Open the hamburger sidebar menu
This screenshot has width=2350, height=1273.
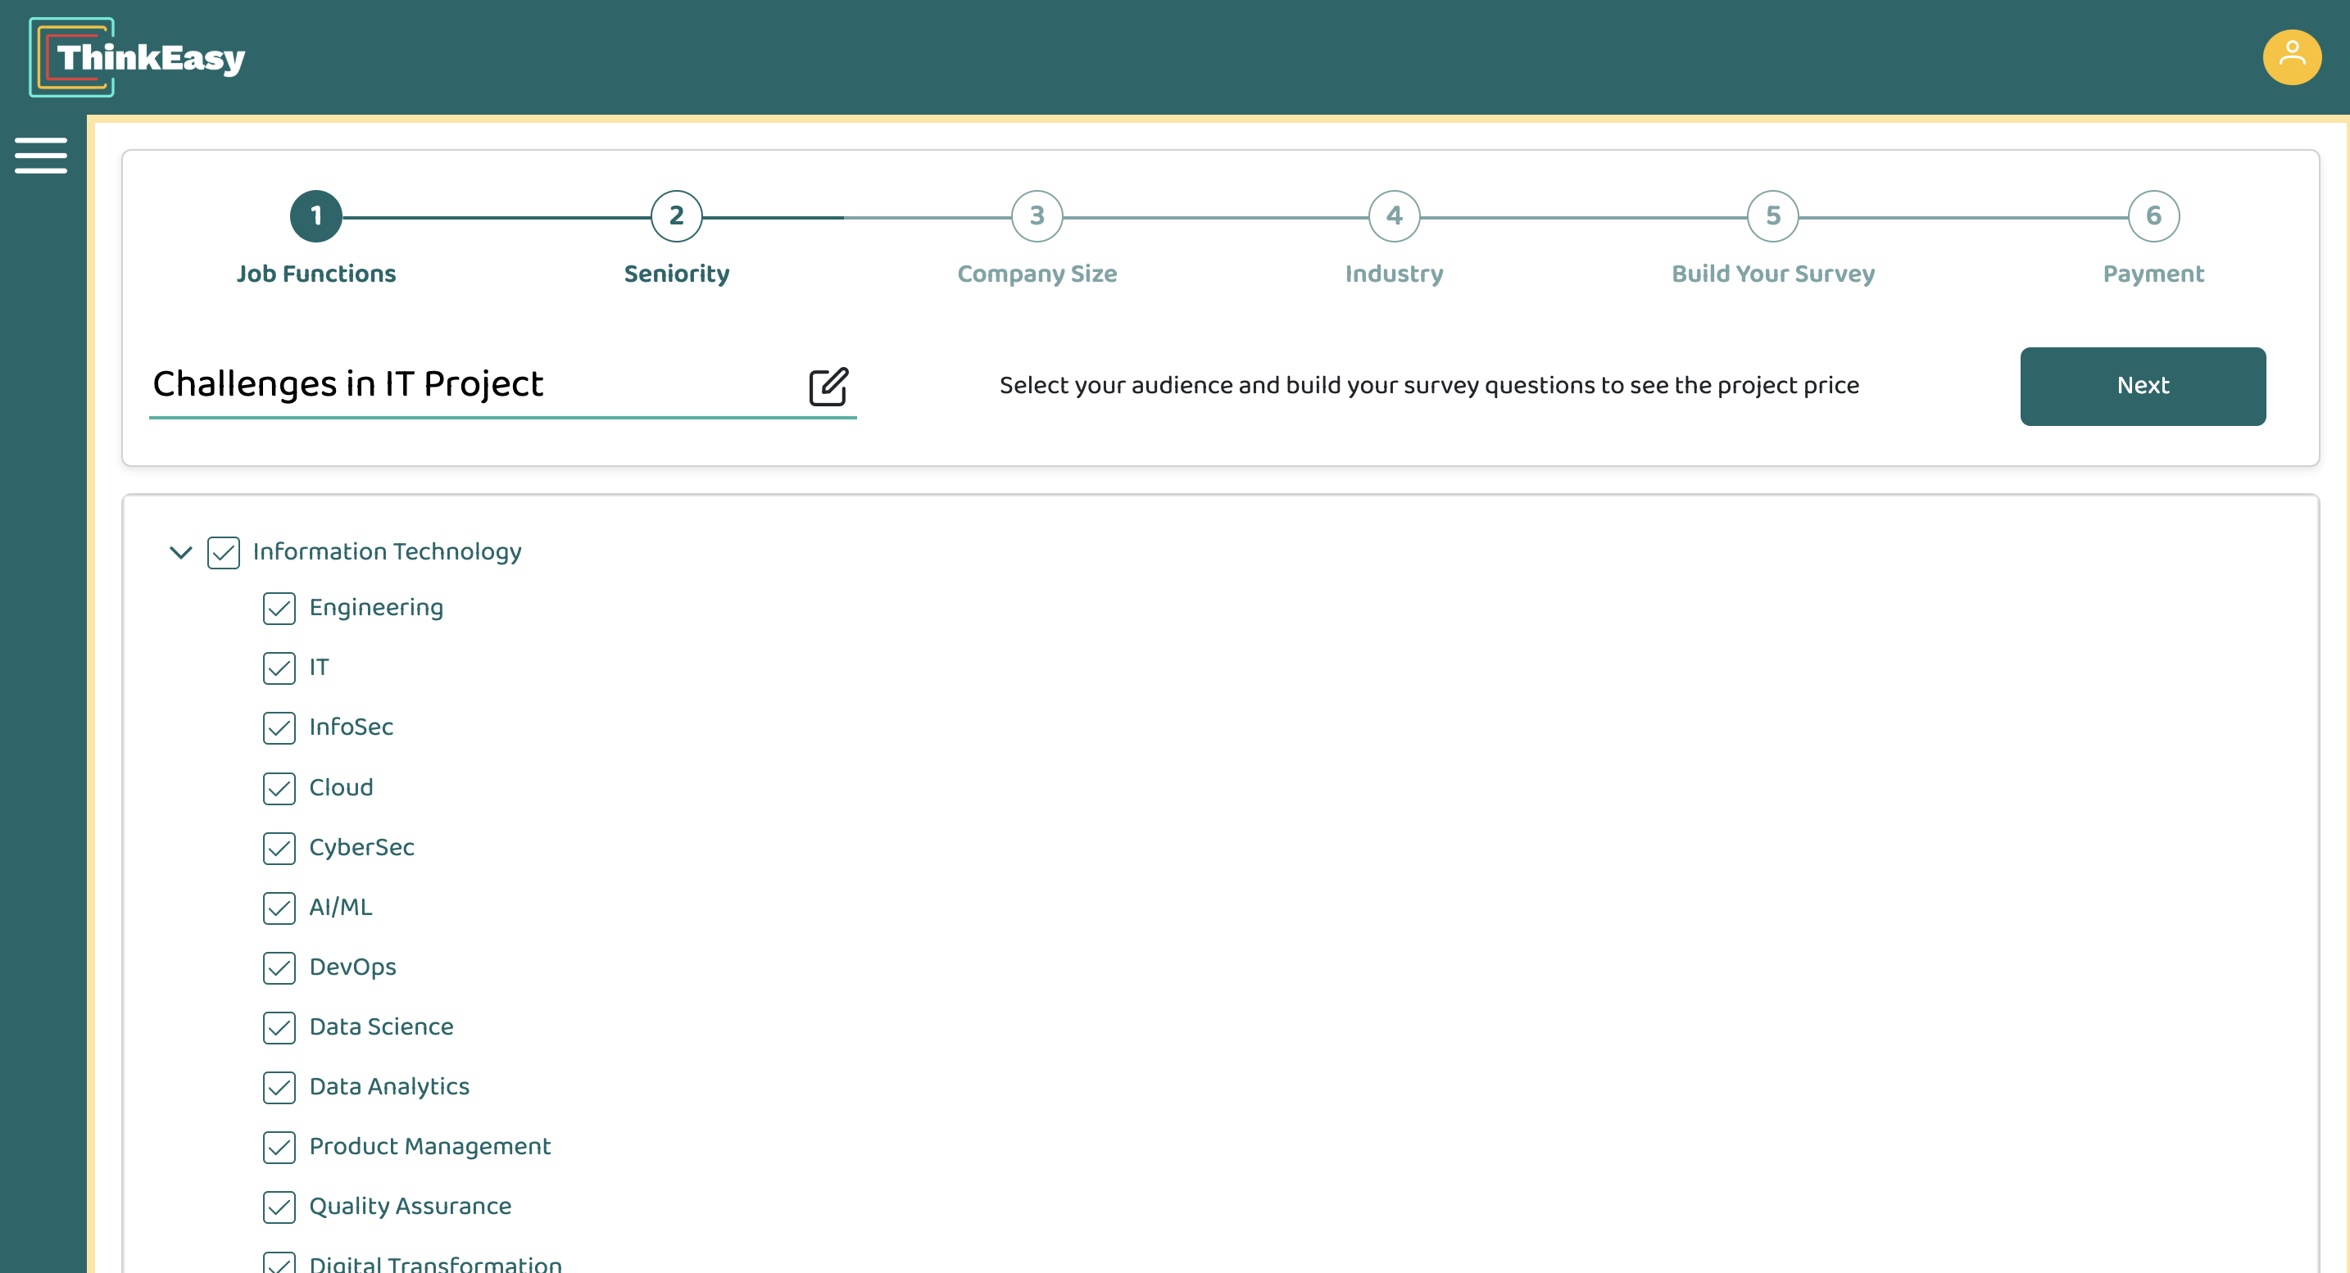pyautogui.click(x=40, y=155)
